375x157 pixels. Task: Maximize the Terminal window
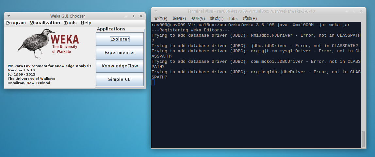[354, 11]
